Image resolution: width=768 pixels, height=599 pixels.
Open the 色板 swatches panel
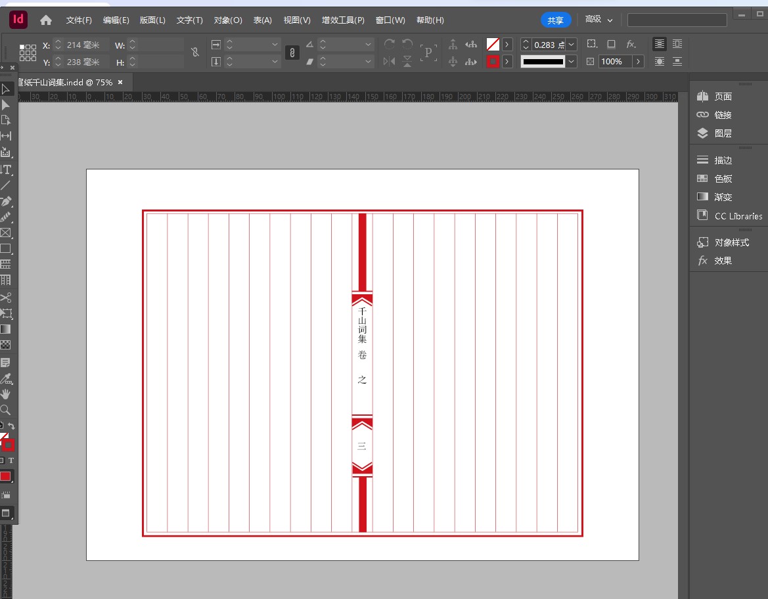click(723, 179)
